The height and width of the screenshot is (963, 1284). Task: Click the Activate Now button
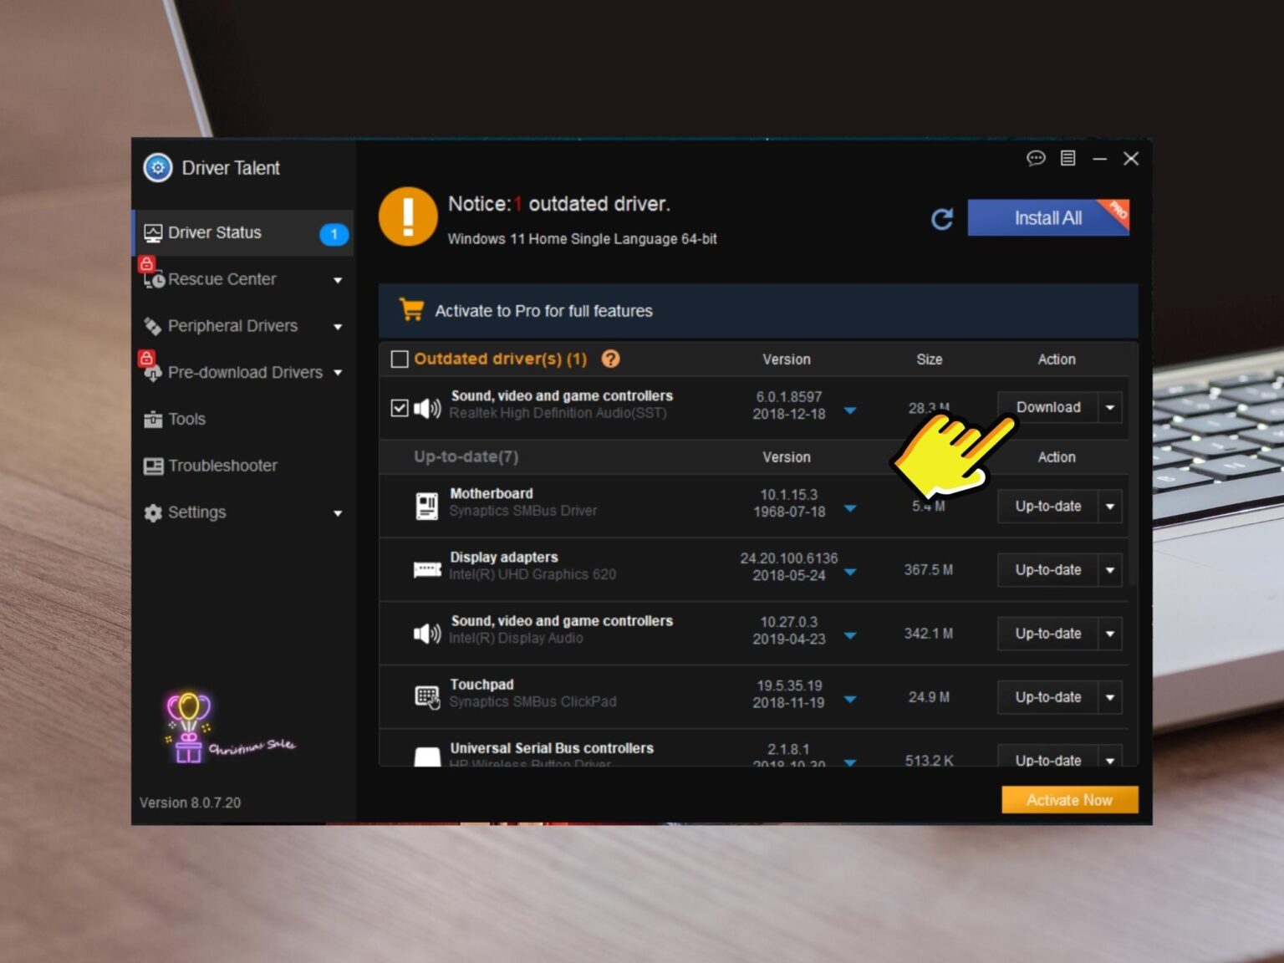pos(1069,800)
